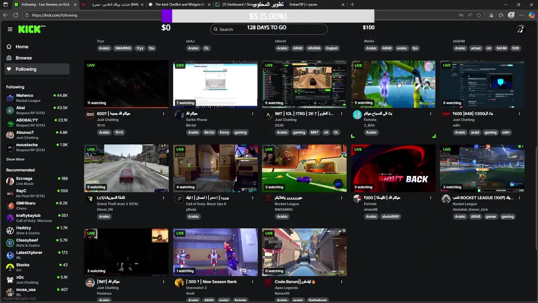Open options for the Bin3sl Gartic Phone stream
The height and width of the screenshot is (303, 538).
[x=253, y=114]
